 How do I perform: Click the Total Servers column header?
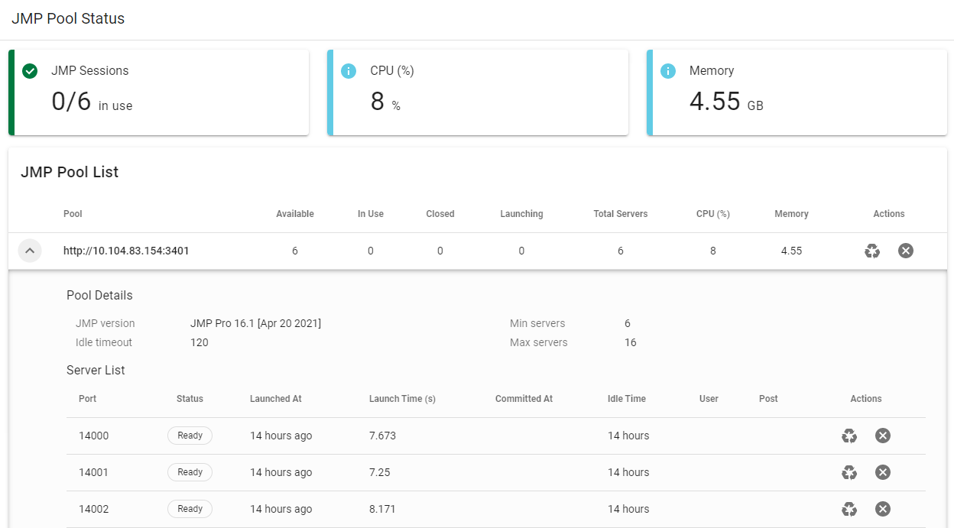pos(620,214)
